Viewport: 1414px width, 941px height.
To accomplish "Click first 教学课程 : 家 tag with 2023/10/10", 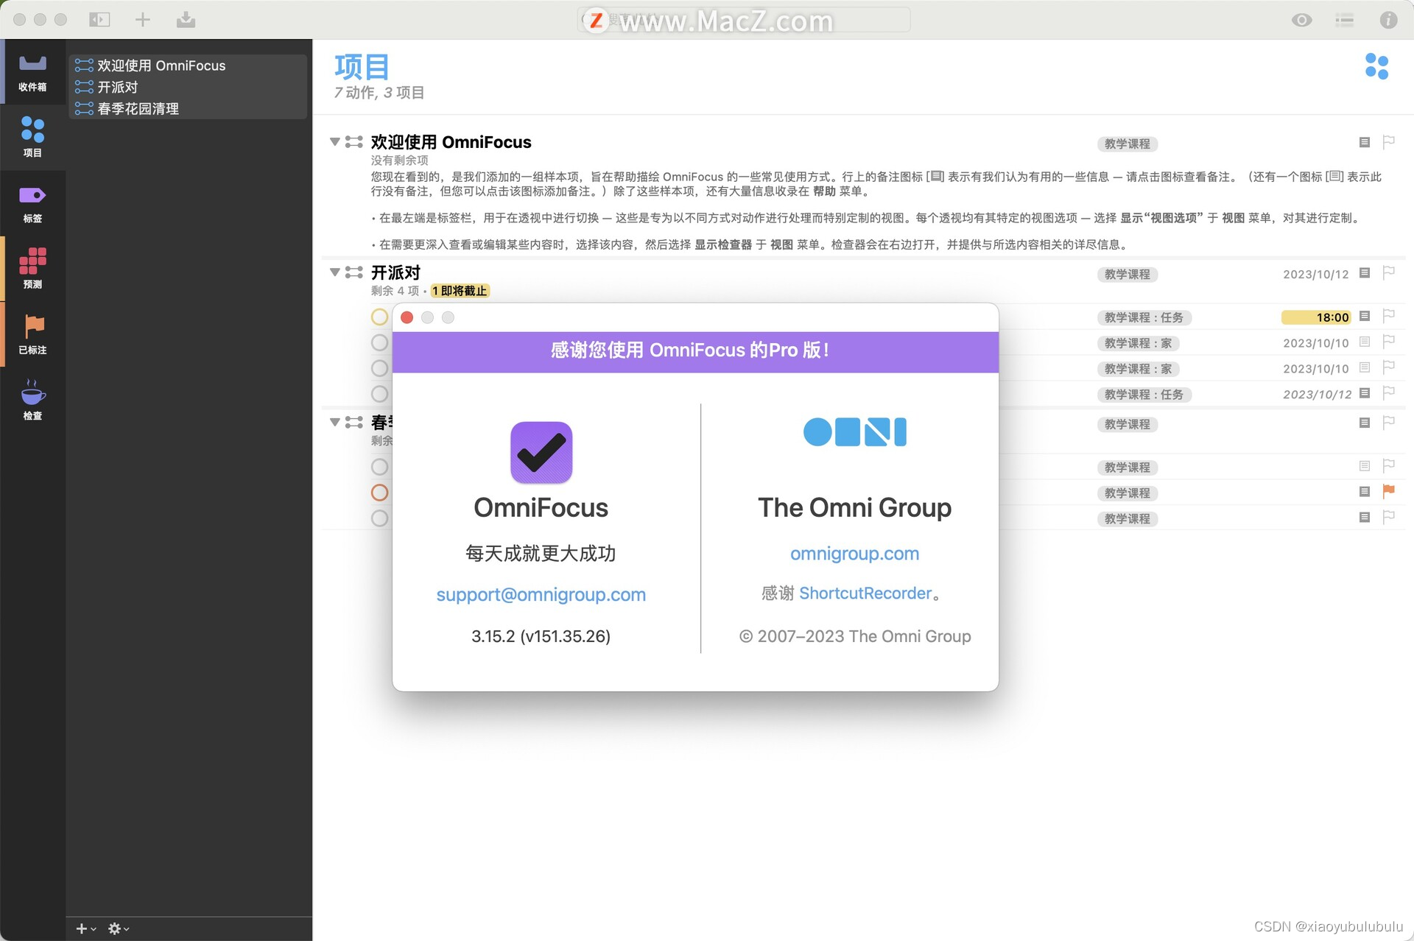I will (1138, 343).
